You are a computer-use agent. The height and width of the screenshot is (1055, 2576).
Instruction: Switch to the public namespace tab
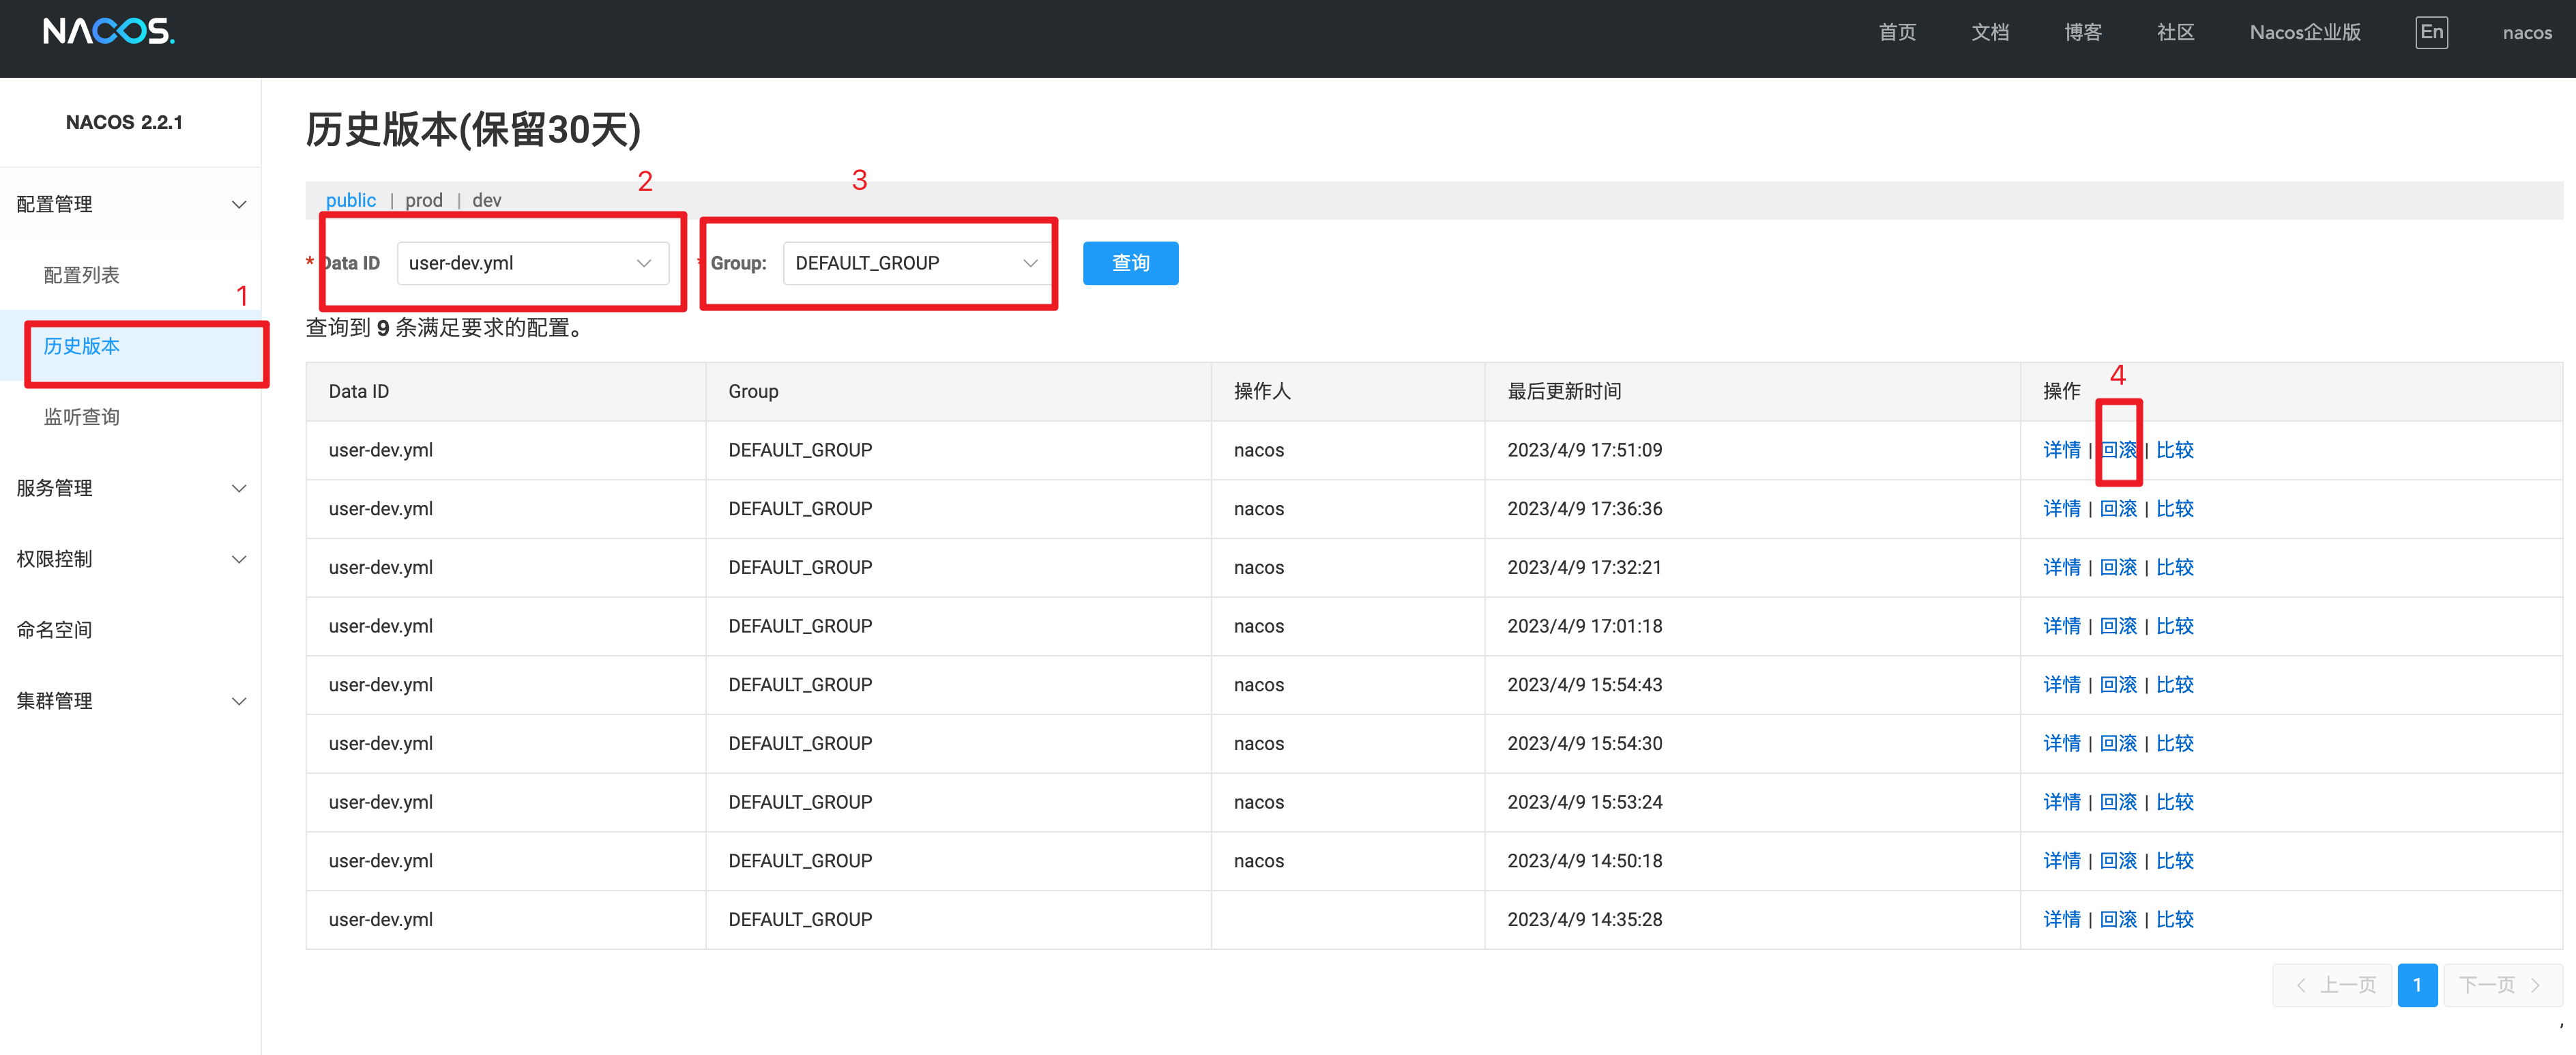click(351, 200)
